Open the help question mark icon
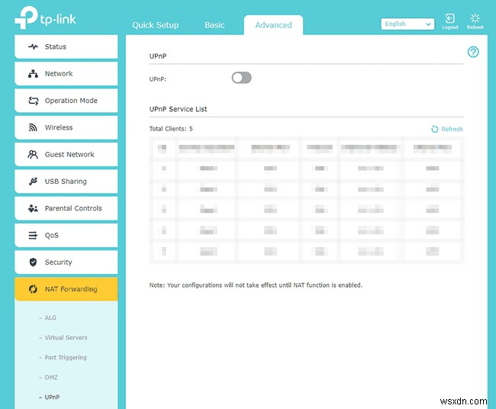The width and height of the screenshot is (496, 409). pos(473,52)
